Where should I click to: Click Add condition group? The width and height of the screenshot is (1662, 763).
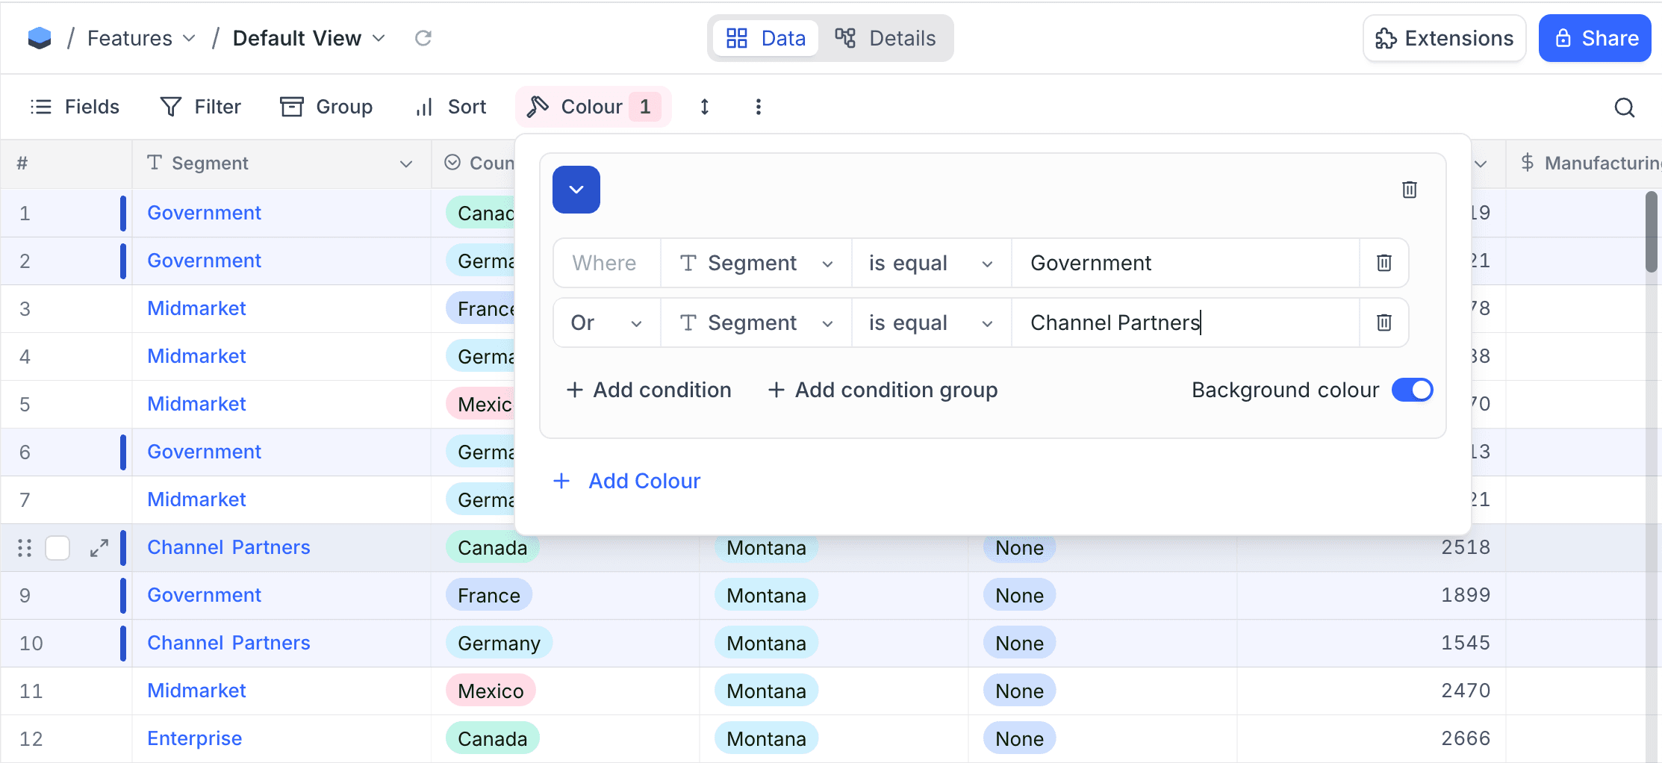[883, 390]
